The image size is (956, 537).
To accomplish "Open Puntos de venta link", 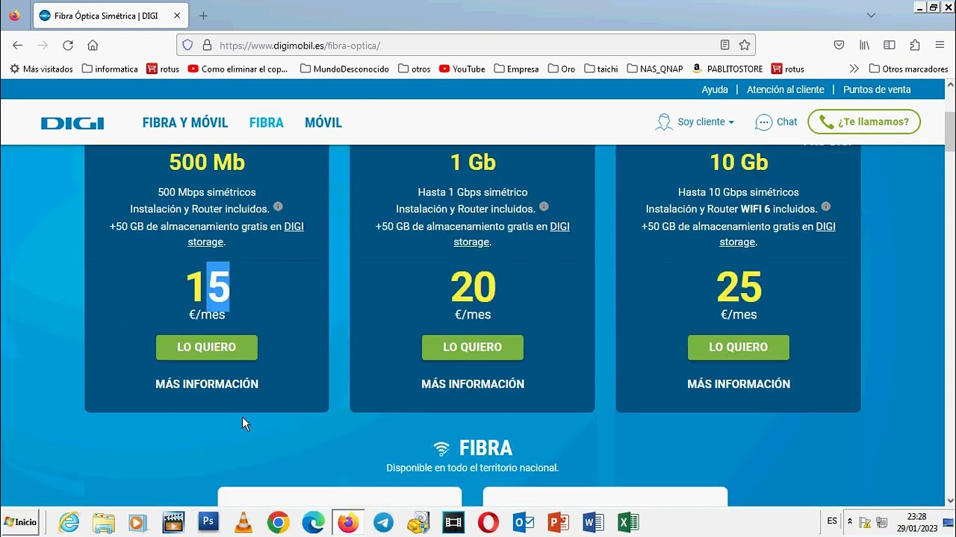I will tap(877, 89).
